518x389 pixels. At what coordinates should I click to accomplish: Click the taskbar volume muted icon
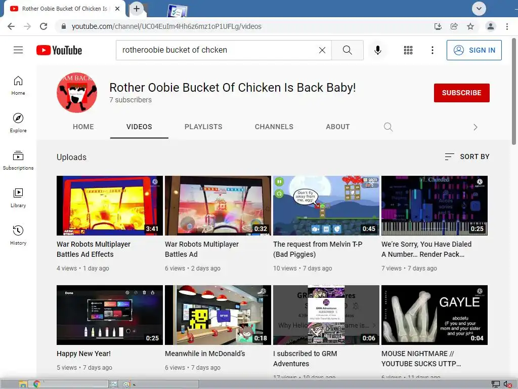[x=507, y=384]
